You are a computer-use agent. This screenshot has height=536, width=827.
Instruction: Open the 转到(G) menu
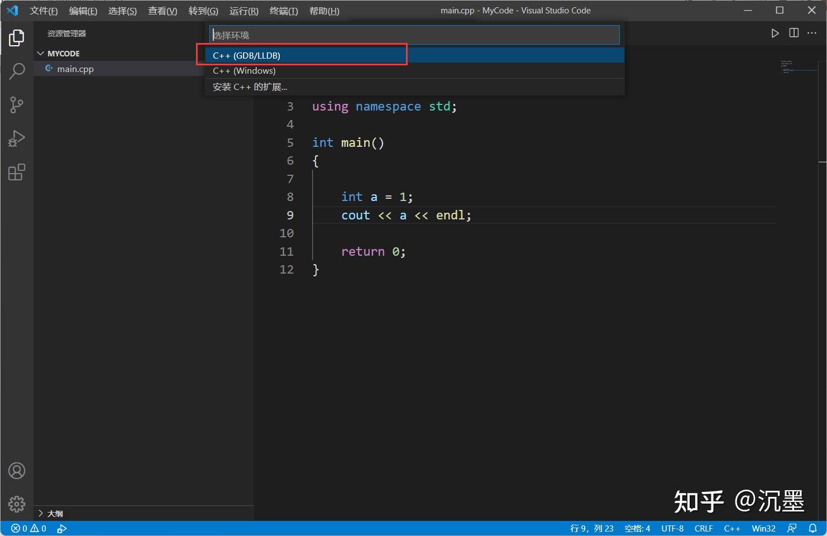tap(203, 11)
